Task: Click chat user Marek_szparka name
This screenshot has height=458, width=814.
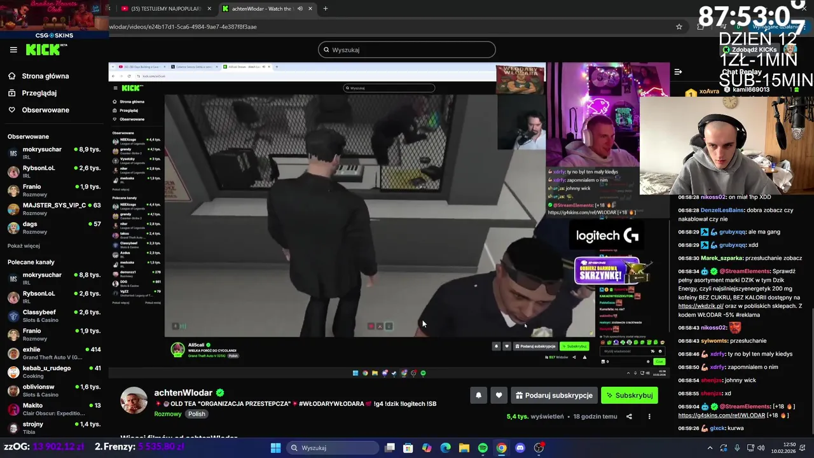Action: [x=722, y=258]
